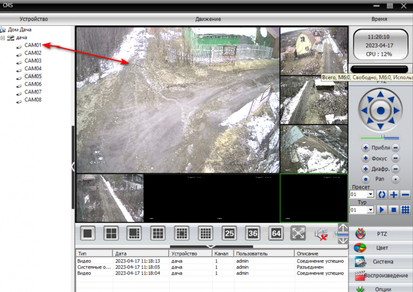
Task: Click the left Pan toggle button
Action: click(366, 179)
